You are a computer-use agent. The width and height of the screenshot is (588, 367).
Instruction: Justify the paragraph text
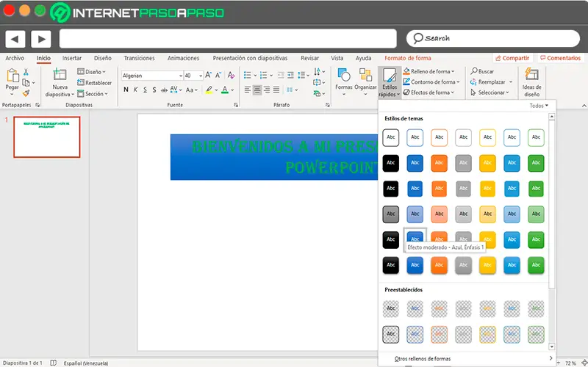click(276, 90)
